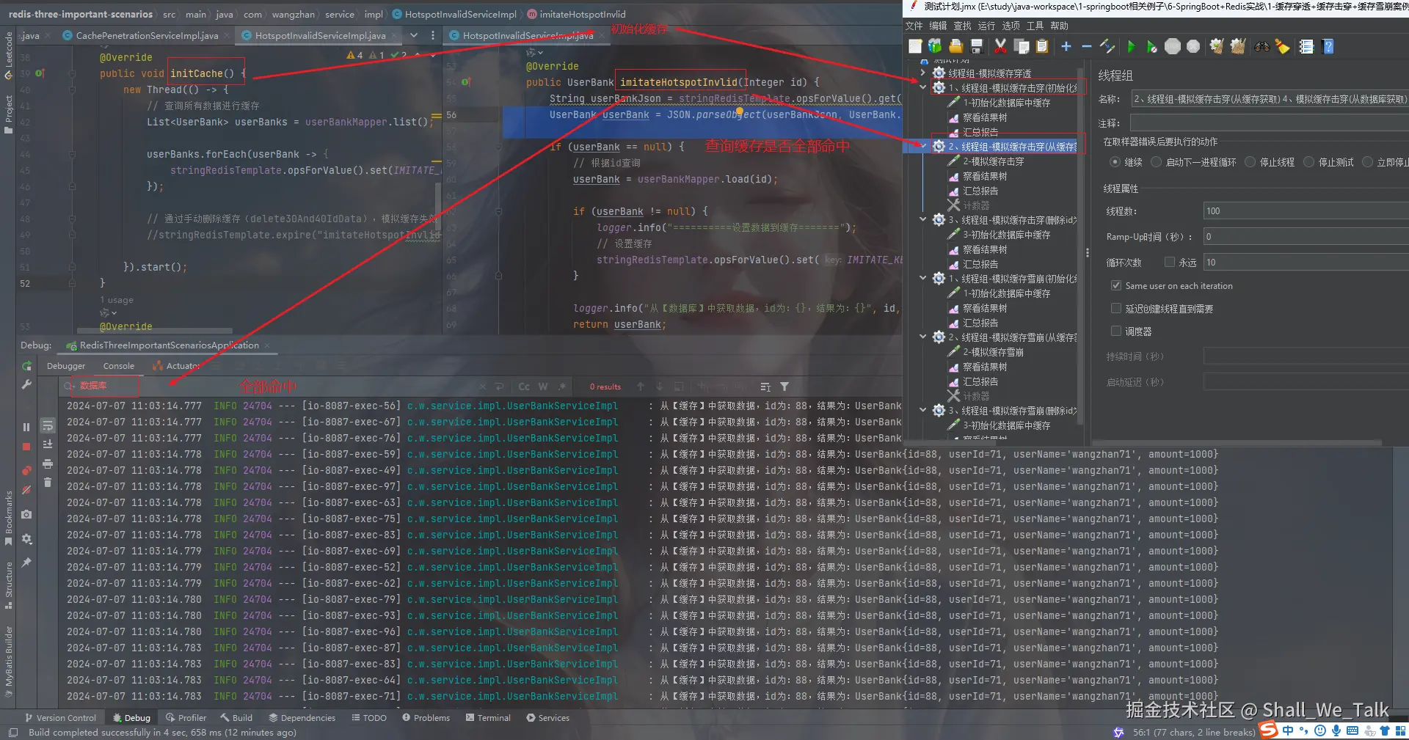
Task: Switch to the Debugger tab
Action: tap(66, 366)
